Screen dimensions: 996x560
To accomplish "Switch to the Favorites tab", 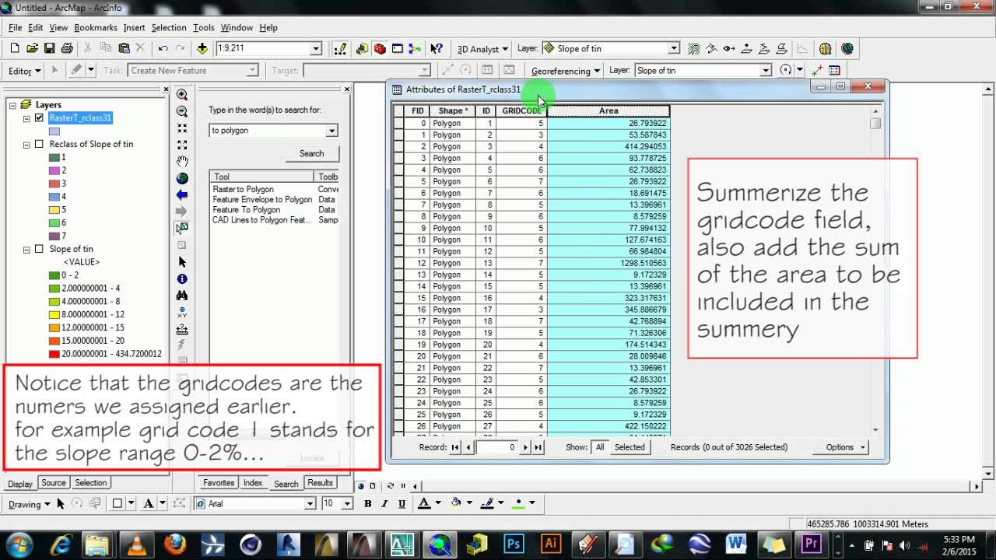I will (x=219, y=483).
